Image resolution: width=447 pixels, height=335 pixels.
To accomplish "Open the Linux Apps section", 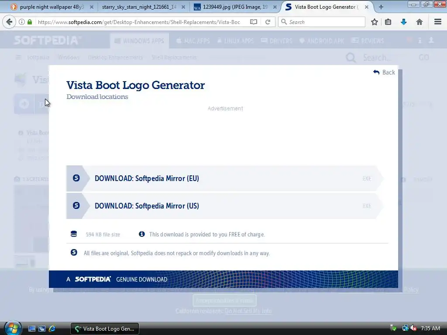I will (235, 41).
